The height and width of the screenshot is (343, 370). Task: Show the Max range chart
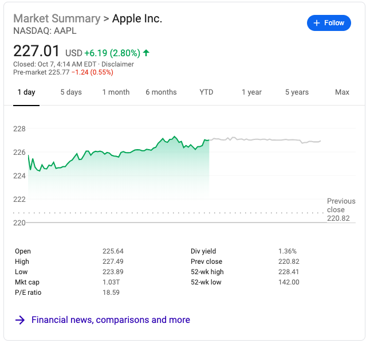tap(342, 92)
